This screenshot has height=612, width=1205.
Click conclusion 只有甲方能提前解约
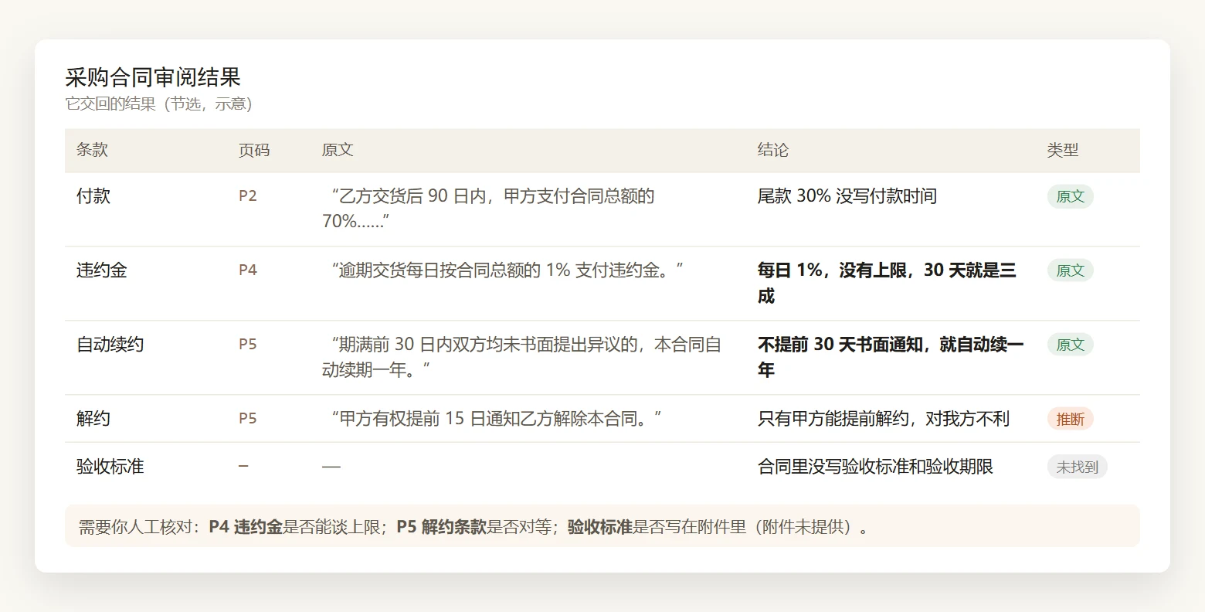pos(884,419)
